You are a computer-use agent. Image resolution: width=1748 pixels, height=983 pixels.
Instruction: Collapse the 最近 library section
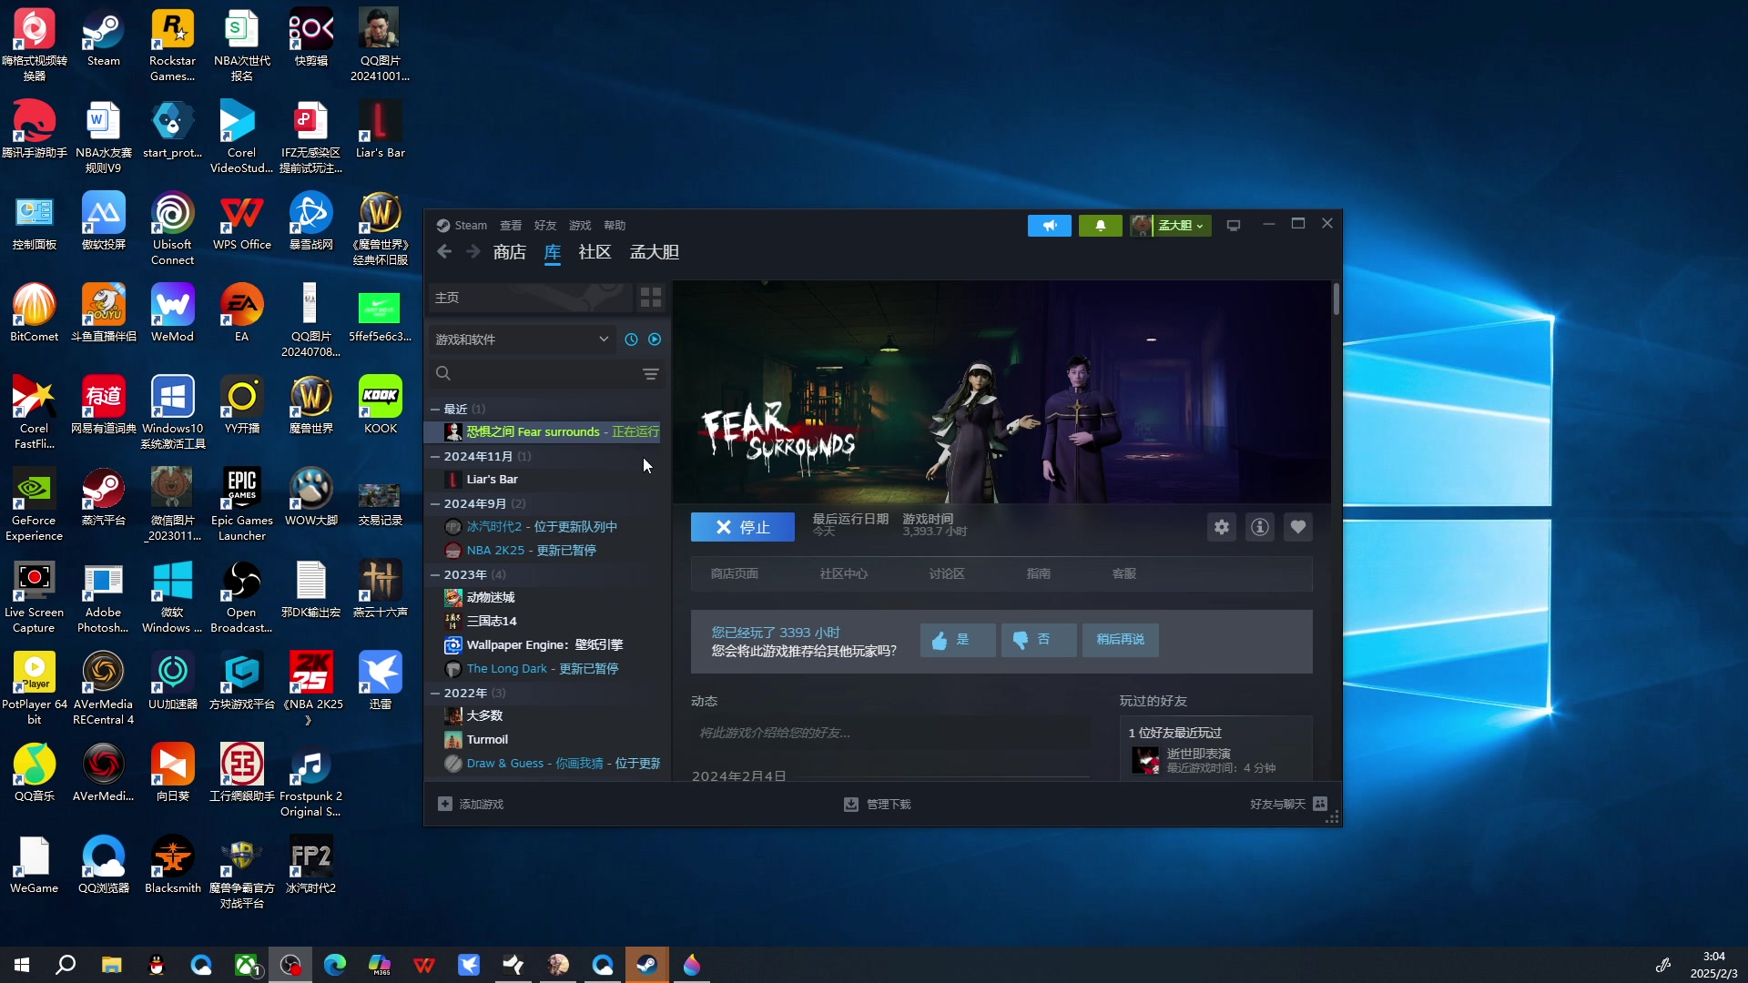tap(435, 410)
